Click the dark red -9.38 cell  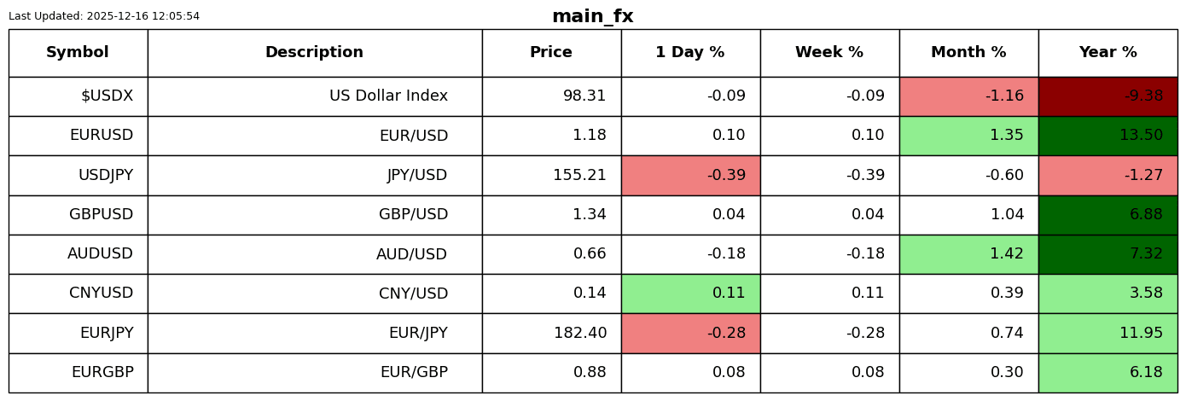[x=1108, y=96]
